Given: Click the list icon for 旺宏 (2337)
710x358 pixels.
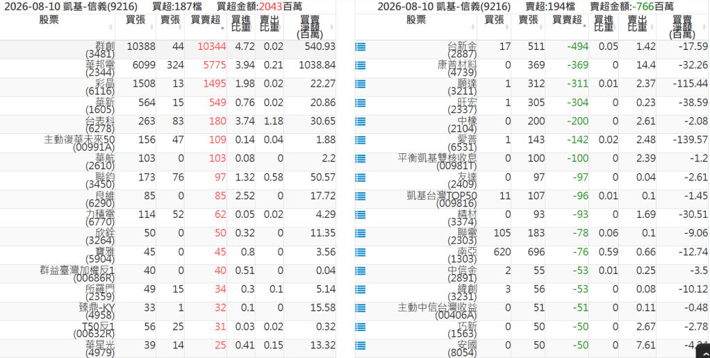Looking at the screenshot, I should (x=361, y=103).
